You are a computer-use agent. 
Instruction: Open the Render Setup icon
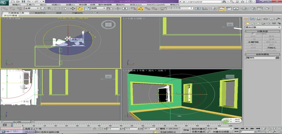[x=253, y=8]
